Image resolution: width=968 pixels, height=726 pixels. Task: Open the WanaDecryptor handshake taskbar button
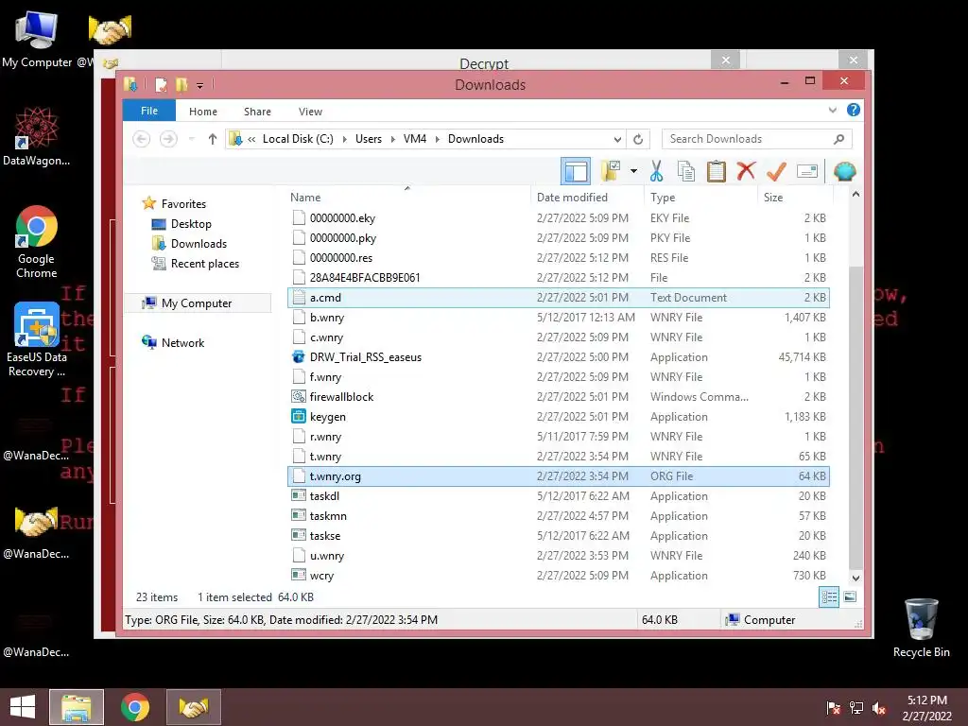193,707
